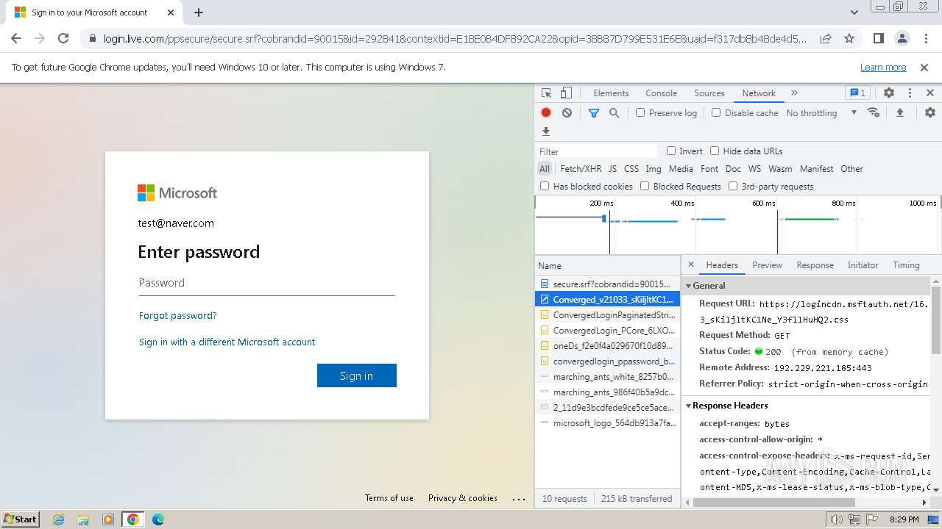Check the Invert filter option
This screenshot has width=942, height=529.
[671, 151]
